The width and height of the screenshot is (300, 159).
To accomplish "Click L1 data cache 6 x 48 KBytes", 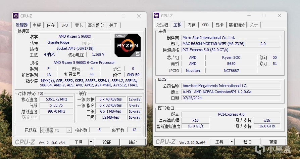I will (x=111, y=99).
